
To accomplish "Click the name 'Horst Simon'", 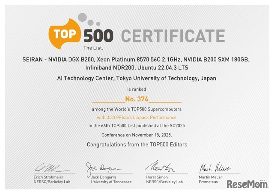I will click(x=157, y=177).
